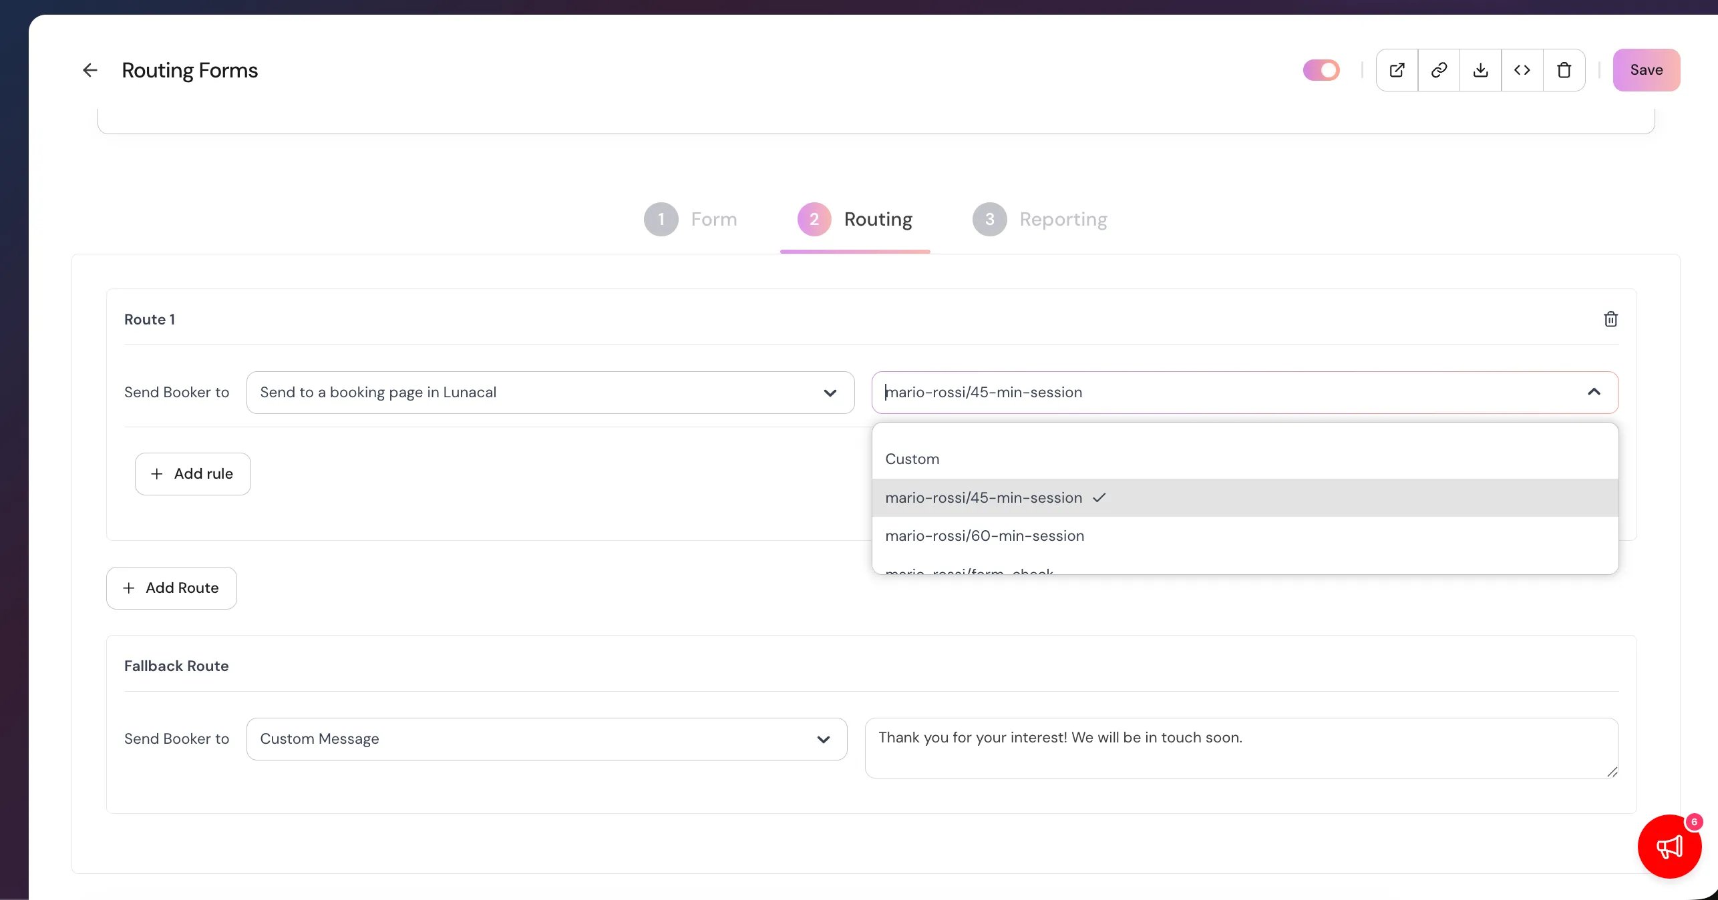This screenshot has height=900, width=1718.
Task: Download responses icon
Action: [1480, 70]
